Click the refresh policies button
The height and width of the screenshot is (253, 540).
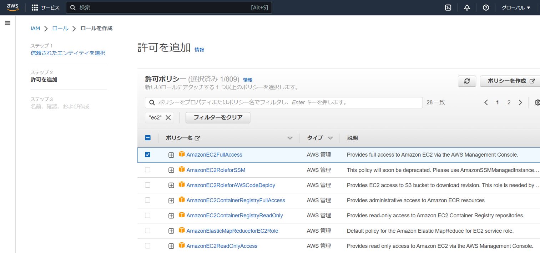coord(467,81)
